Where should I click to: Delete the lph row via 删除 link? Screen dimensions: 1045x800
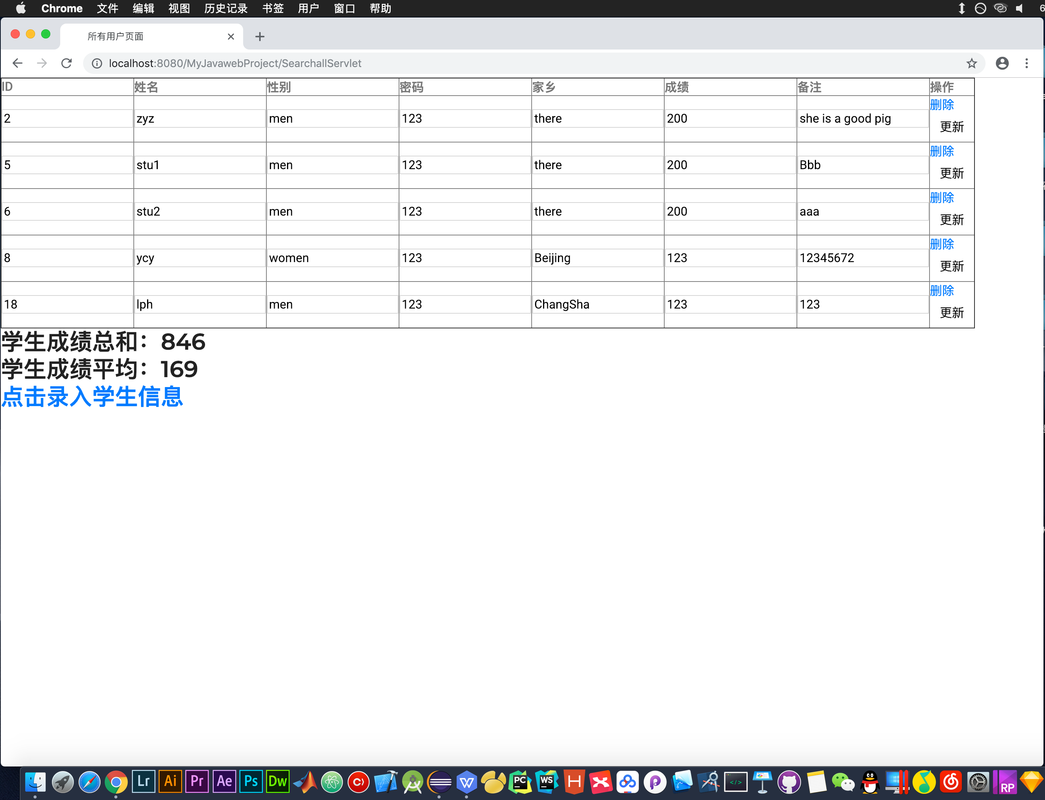point(942,290)
